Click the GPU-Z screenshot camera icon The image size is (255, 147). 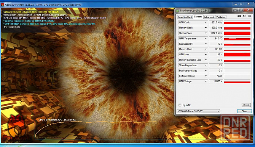[239, 16]
